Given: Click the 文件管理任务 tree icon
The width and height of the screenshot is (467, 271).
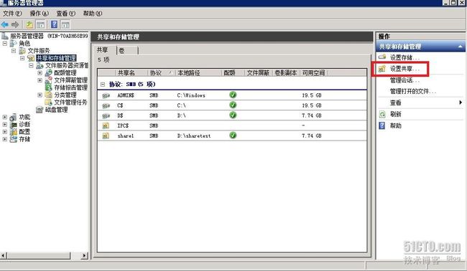Looking at the screenshot, I should coord(49,103).
